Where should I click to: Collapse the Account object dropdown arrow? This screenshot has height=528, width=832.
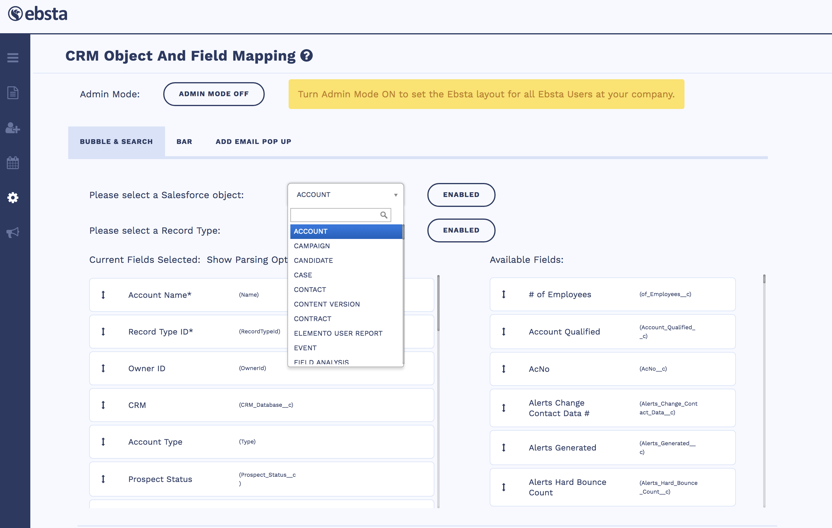(x=396, y=195)
